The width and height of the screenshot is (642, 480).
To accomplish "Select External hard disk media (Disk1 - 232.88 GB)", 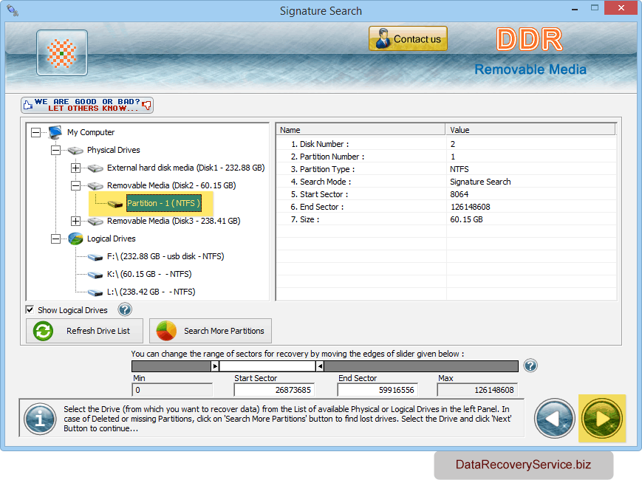I will pos(186,168).
